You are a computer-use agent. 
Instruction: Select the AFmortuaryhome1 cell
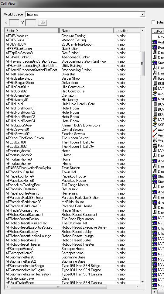[19, 151]
